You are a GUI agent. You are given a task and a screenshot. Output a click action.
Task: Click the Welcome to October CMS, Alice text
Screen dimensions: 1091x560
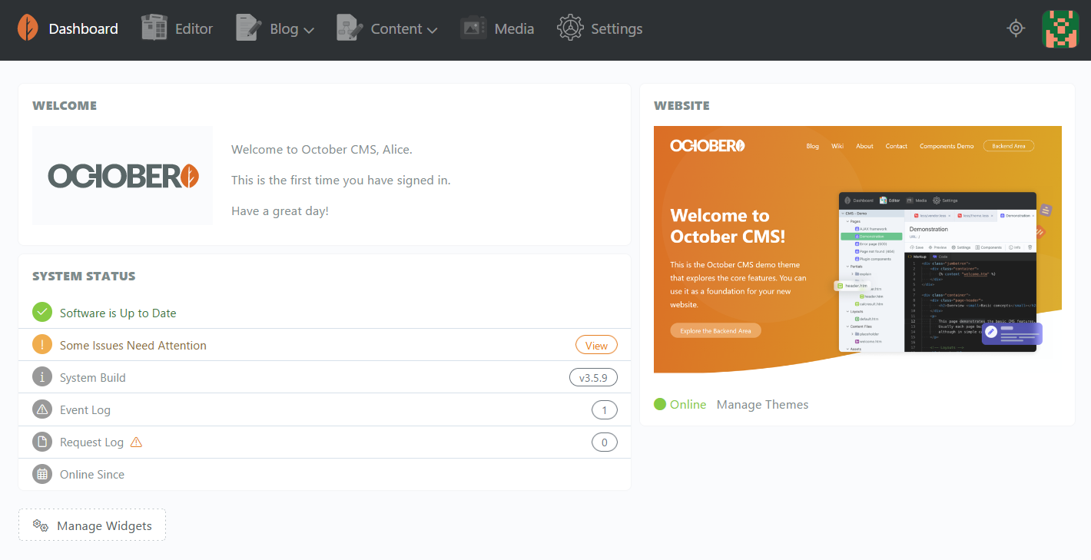(x=322, y=150)
